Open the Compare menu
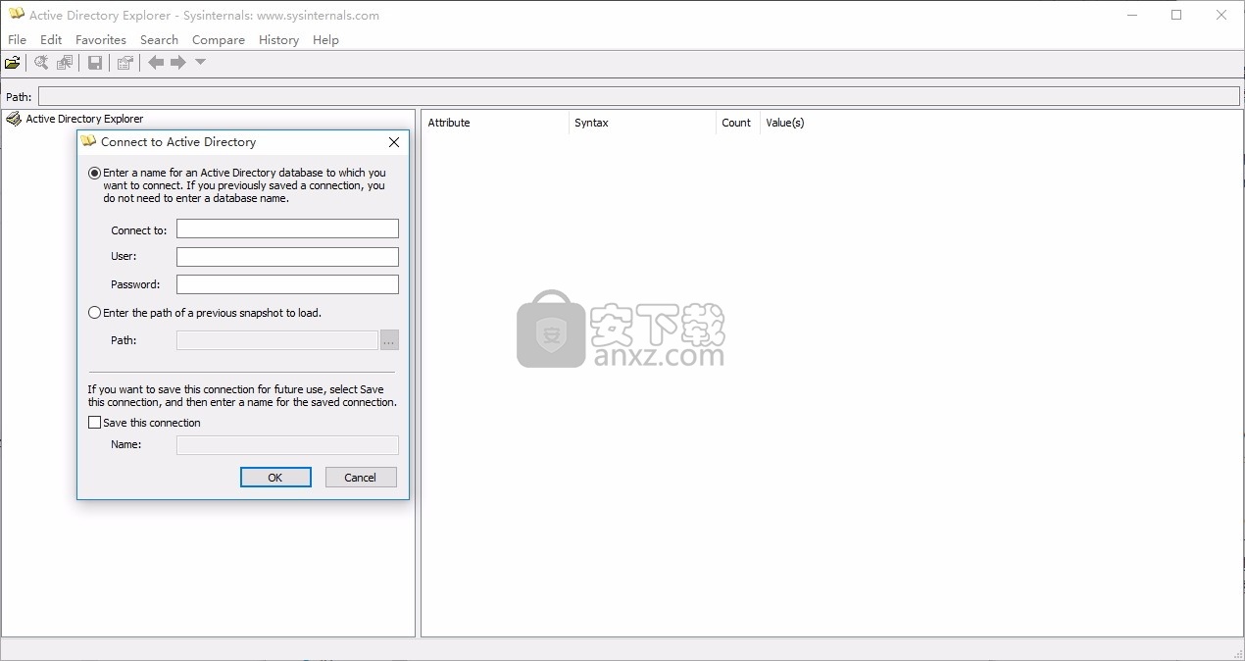Image resolution: width=1245 pixels, height=661 pixels. coord(219,40)
